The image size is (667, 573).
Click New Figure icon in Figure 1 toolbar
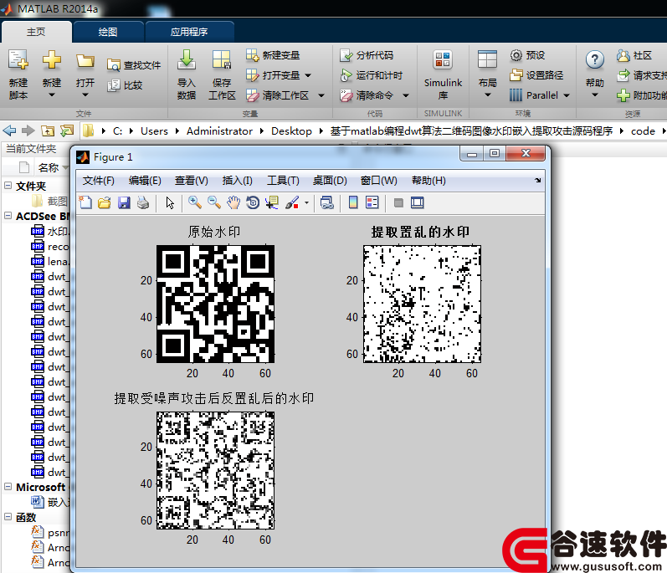(85, 202)
